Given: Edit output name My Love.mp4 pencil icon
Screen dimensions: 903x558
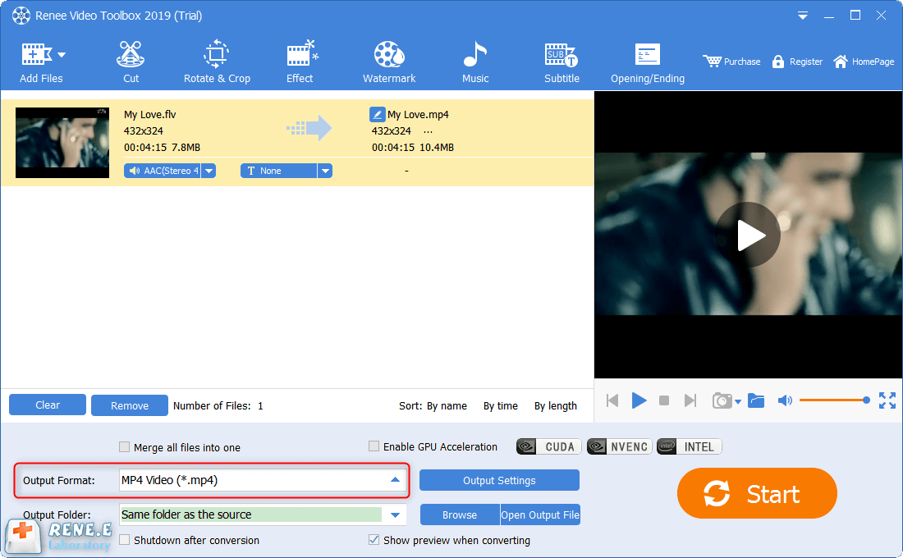Looking at the screenshot, I should [377, 115].
